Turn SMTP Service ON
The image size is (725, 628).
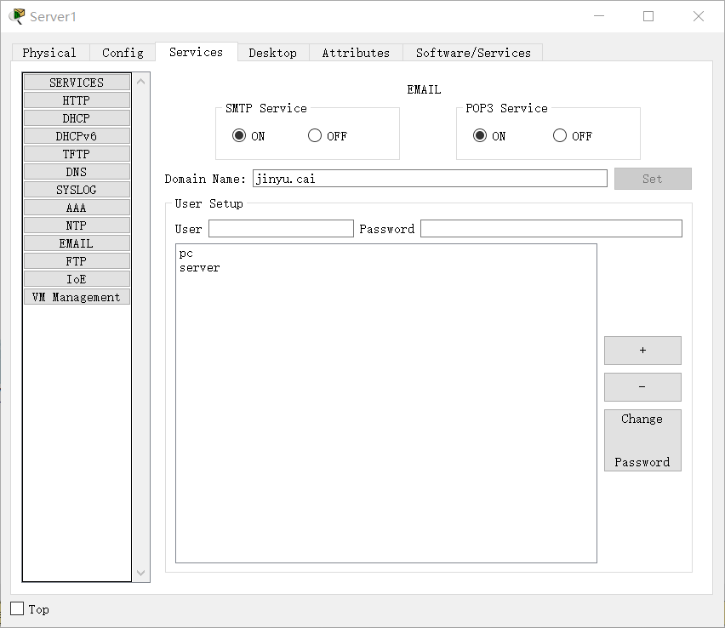[239, 135]
